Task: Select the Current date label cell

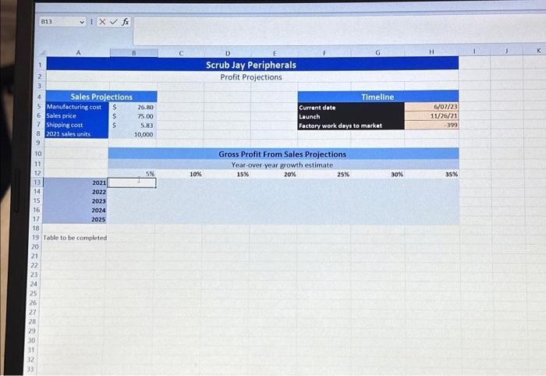Action: [x=351, y=107]
